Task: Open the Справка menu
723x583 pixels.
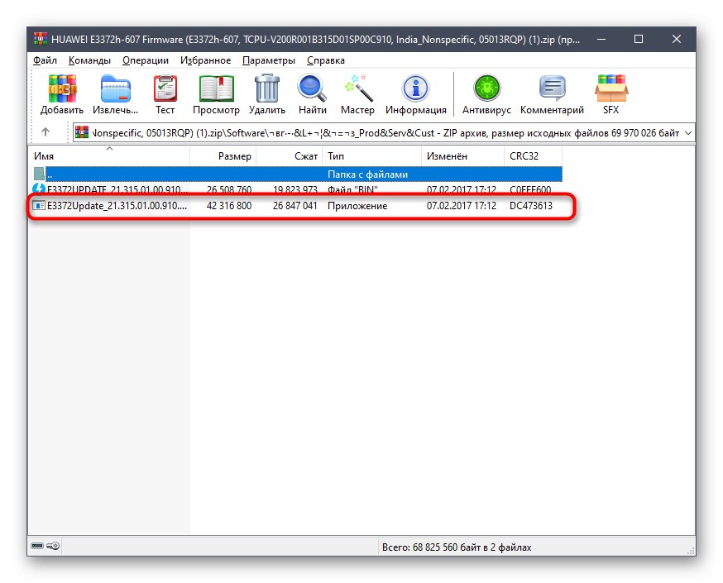Action: [326, 60]
